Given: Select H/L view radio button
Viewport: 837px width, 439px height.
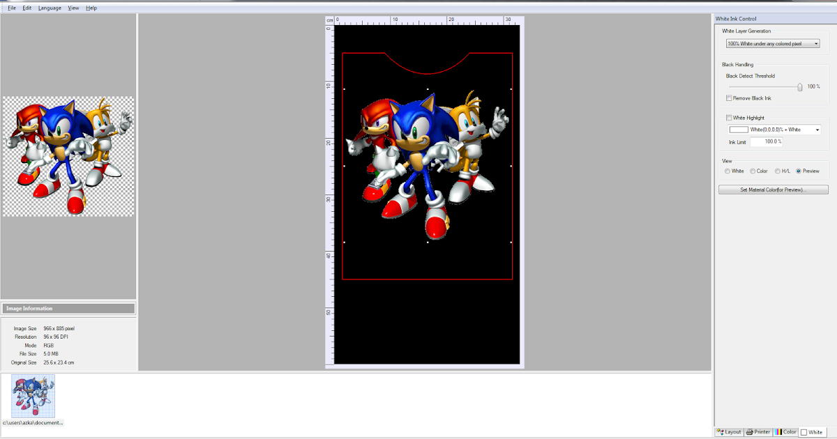Looking at the screenshot, I should 778,171.
